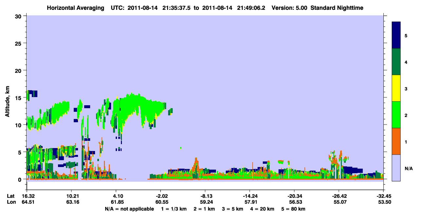Click the orange level 1 colorbar segment
Image resolution: width=426 pixels, height=218 pixels.
tap(396, 141)
